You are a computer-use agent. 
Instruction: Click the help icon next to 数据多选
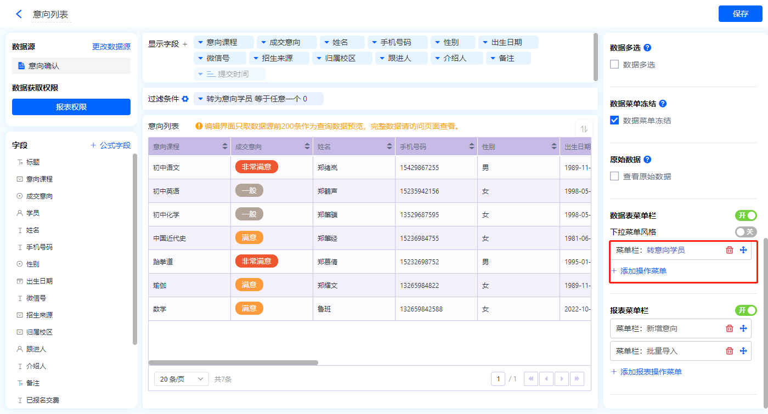click(647, 48)
